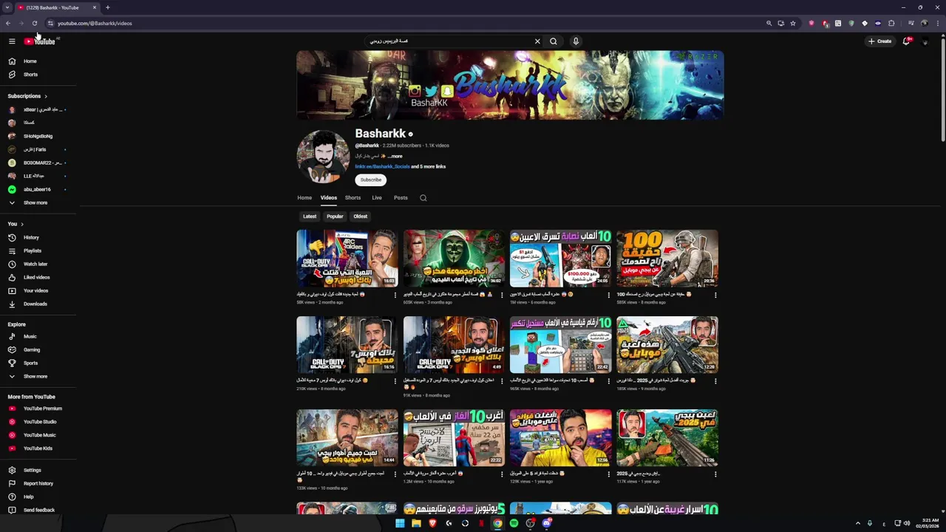
Task: Open the browser extensions puzzle menu
Action: [x=891, y=23]
